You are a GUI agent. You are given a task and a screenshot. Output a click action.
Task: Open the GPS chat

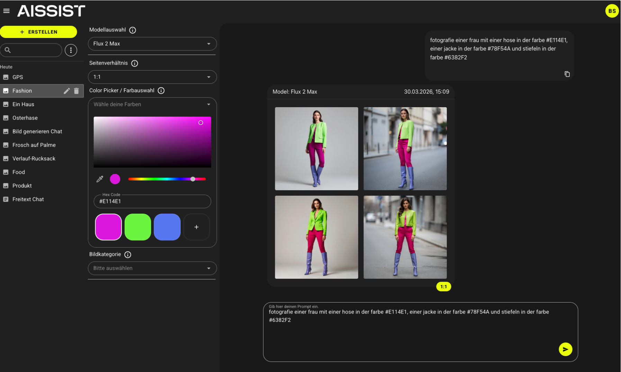[x=42, y=77]
